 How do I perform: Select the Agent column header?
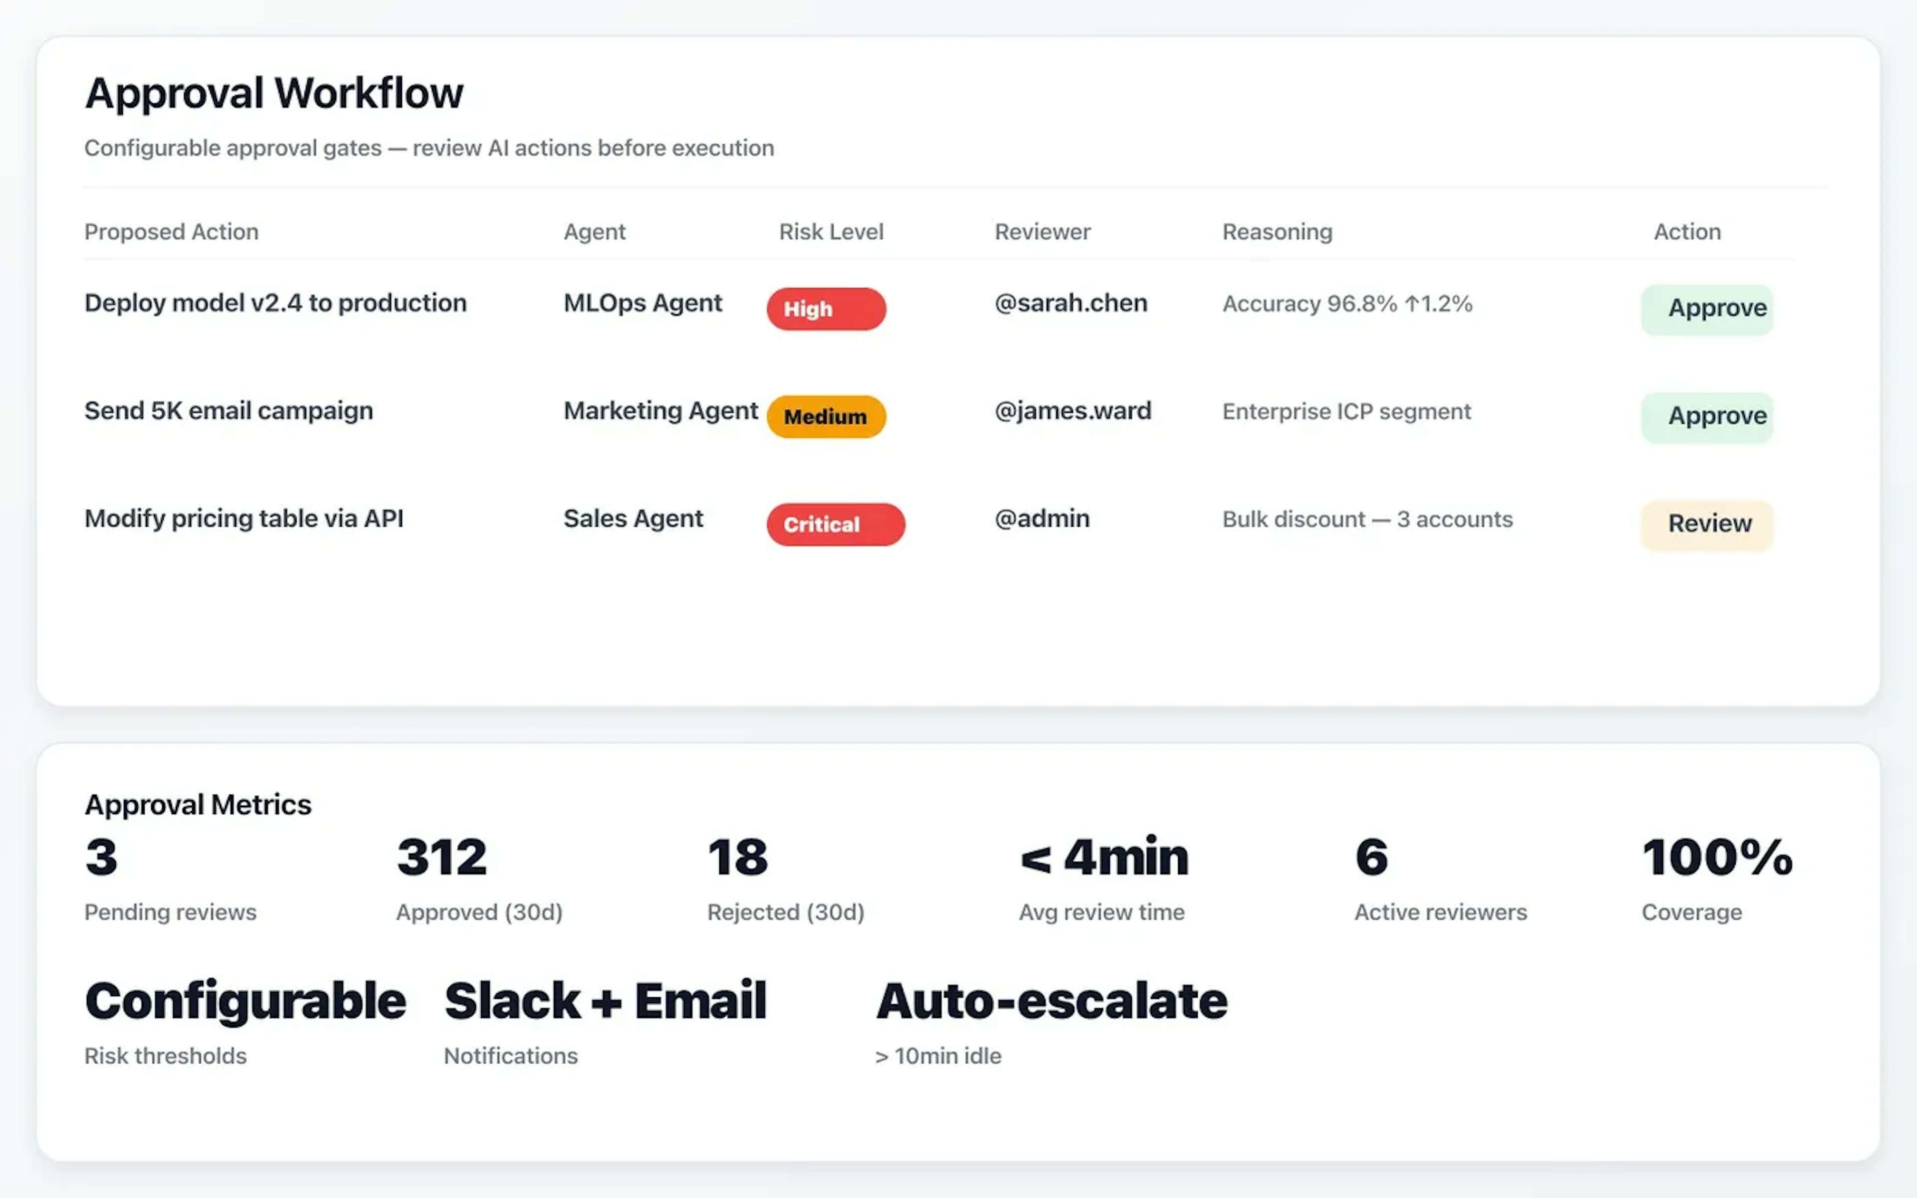coord(594,231)
